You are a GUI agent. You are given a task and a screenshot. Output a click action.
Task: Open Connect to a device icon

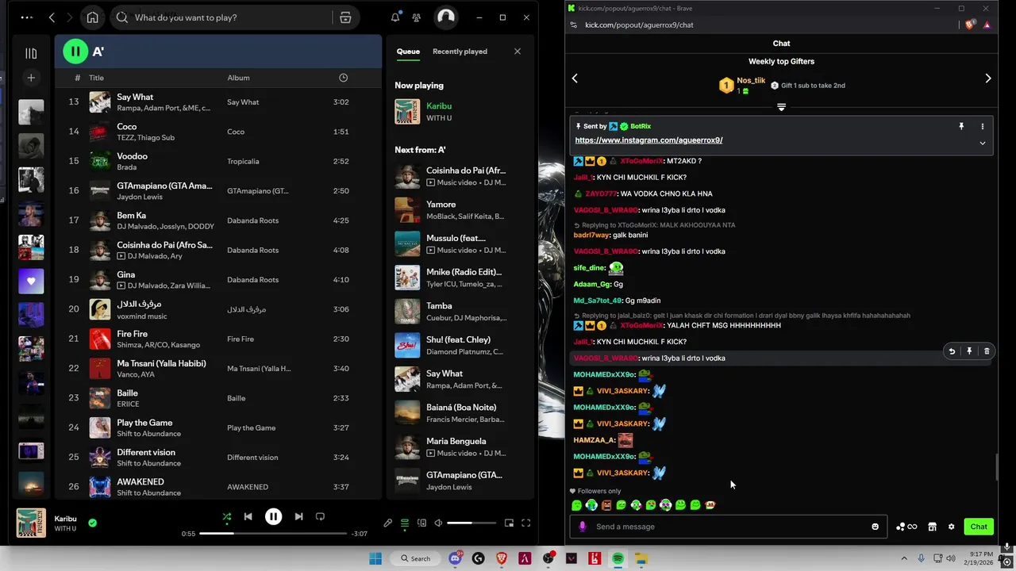[x=421, y=523]
